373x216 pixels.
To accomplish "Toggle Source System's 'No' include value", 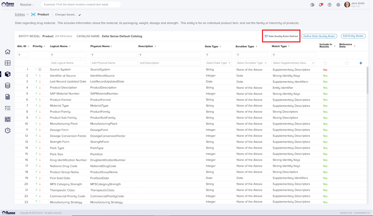I will [x=325, y=70].
